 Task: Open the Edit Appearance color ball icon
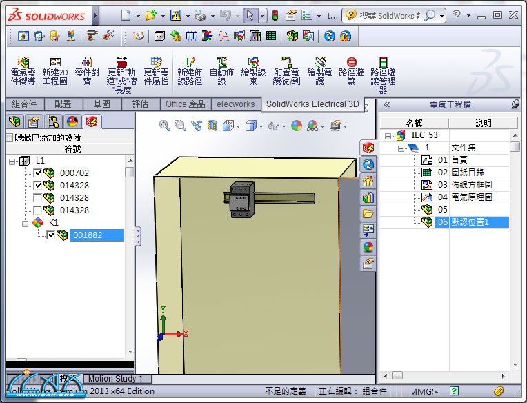297,126
